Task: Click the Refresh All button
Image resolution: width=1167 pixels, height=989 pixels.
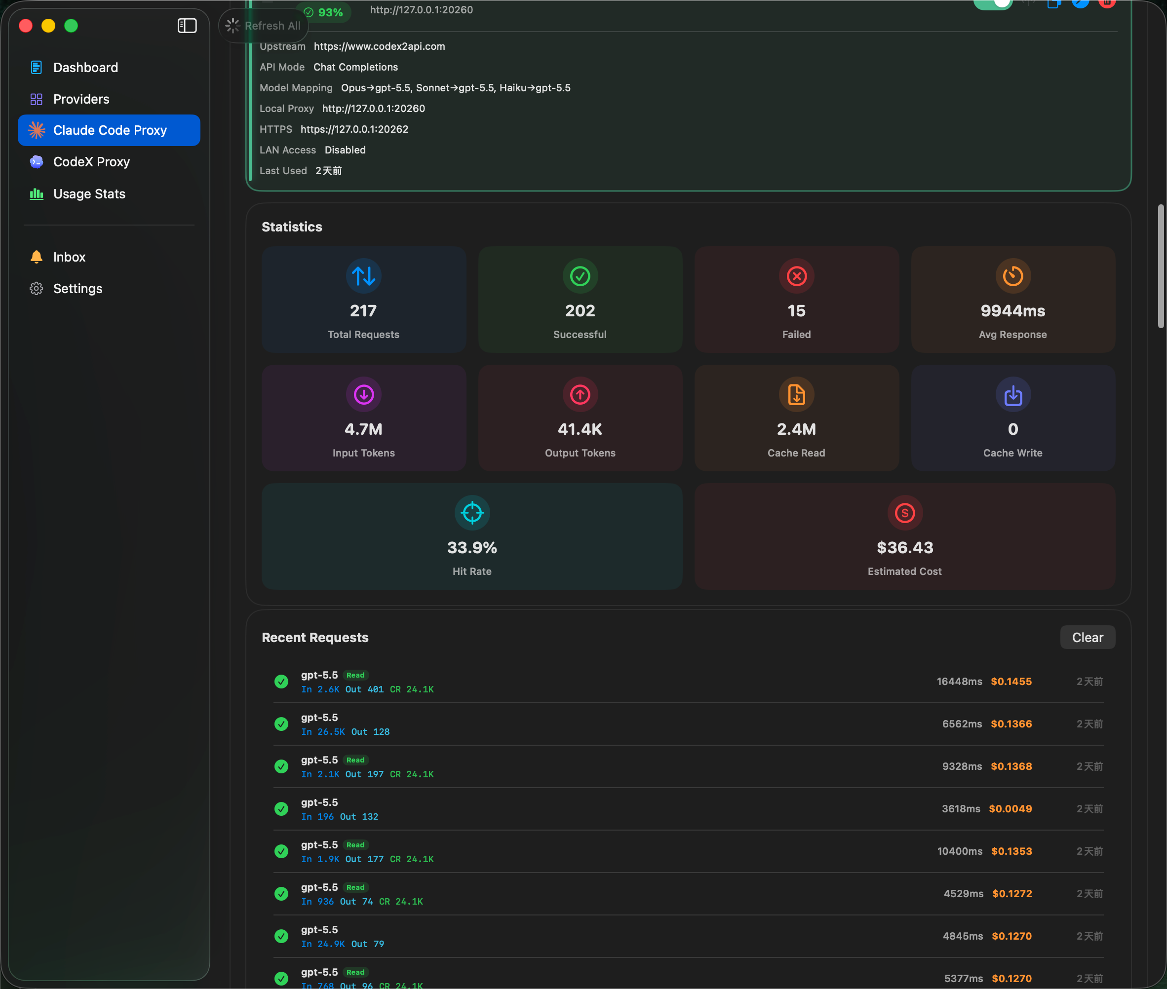Action: [x=263, y=26]
